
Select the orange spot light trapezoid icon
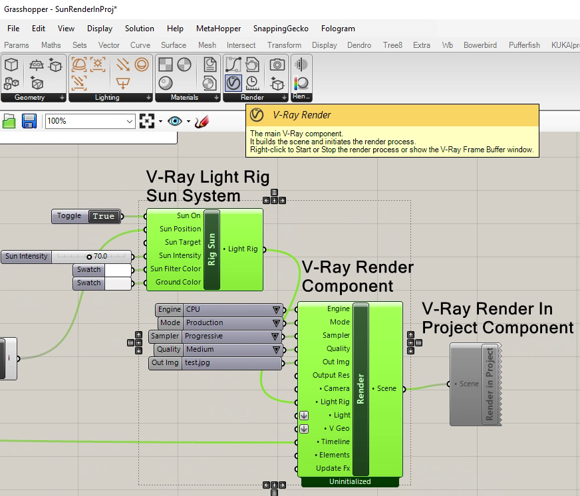click(123, 83)
